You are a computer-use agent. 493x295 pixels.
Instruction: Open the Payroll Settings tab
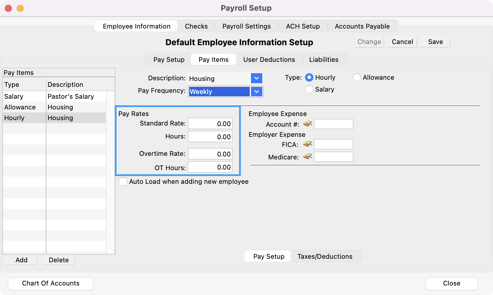246,26
